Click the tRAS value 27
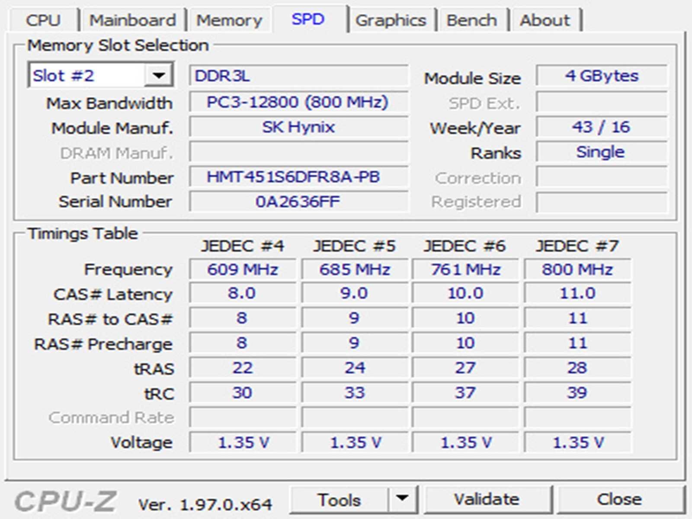This screenshot has width=692, height=519. click(x=466, y=368)
